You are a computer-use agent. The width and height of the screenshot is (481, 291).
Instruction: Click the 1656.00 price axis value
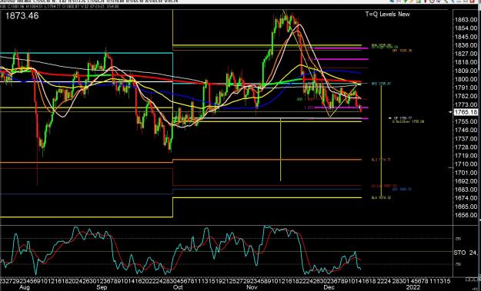click(466, 215)
